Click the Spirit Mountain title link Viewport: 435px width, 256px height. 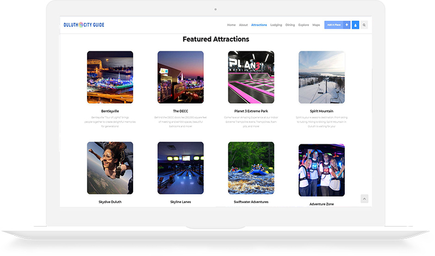pyautogui.click(x=321, y=111)
